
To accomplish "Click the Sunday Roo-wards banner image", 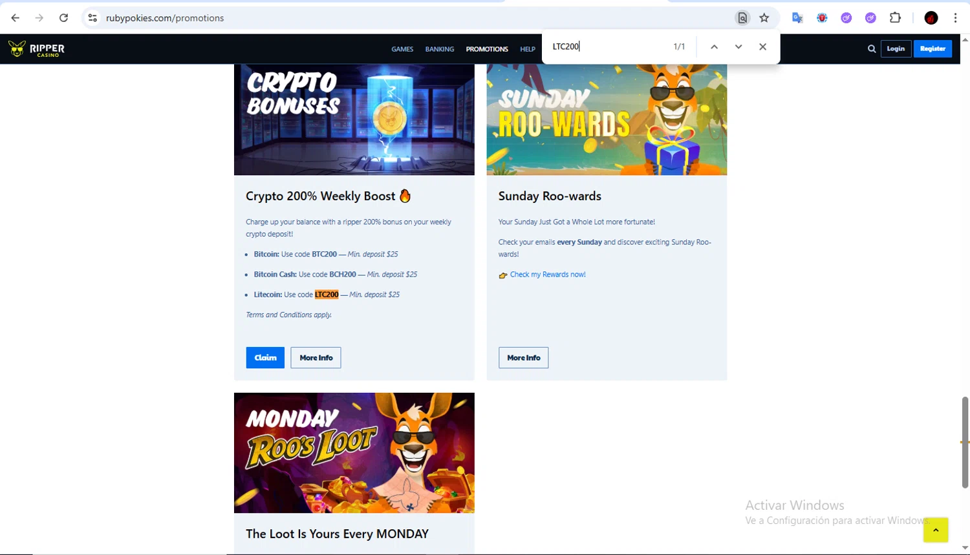I will click(607, 120).
